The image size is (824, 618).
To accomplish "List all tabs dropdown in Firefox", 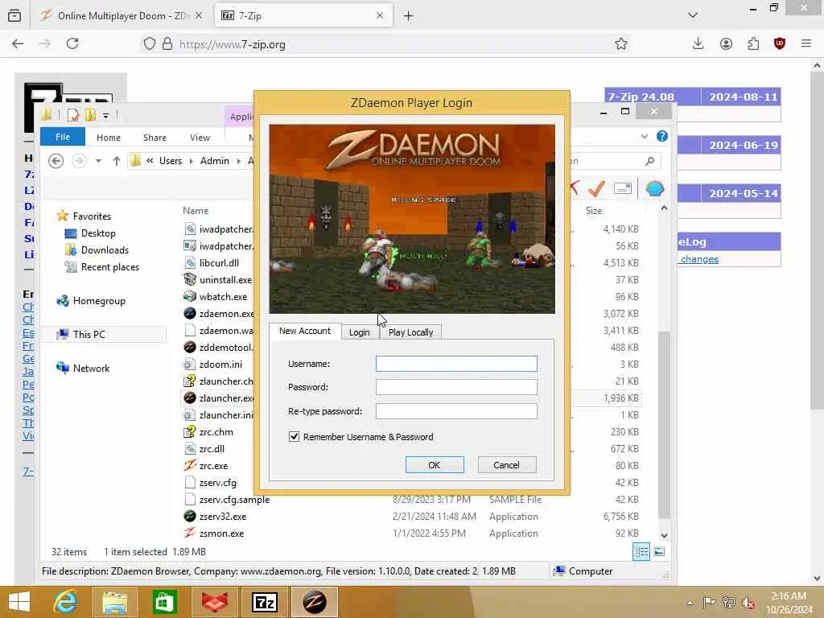I will pyautogui.click(x=693, y=15).
